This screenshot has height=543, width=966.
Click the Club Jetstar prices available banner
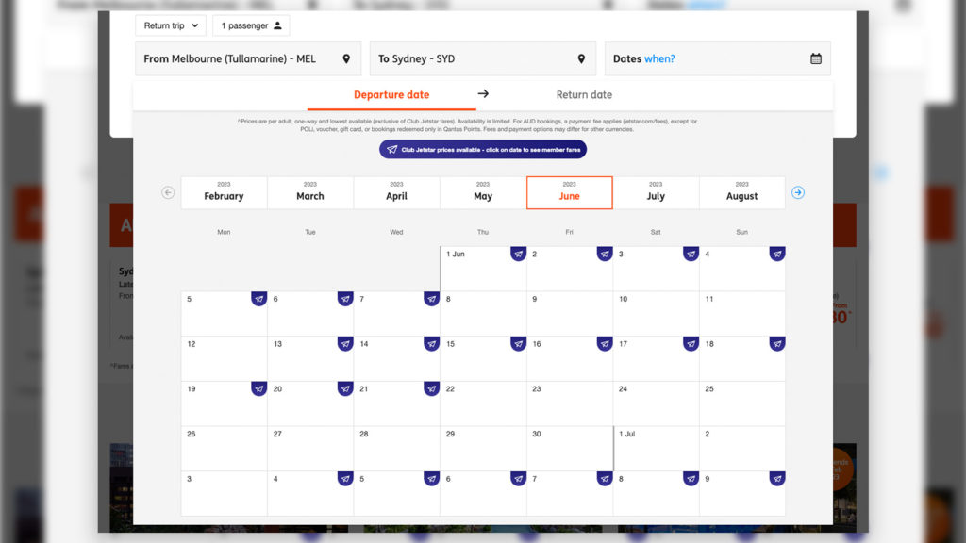click(x=482, y=148)
